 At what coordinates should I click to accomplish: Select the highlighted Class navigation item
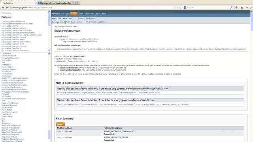coord(74,13)
